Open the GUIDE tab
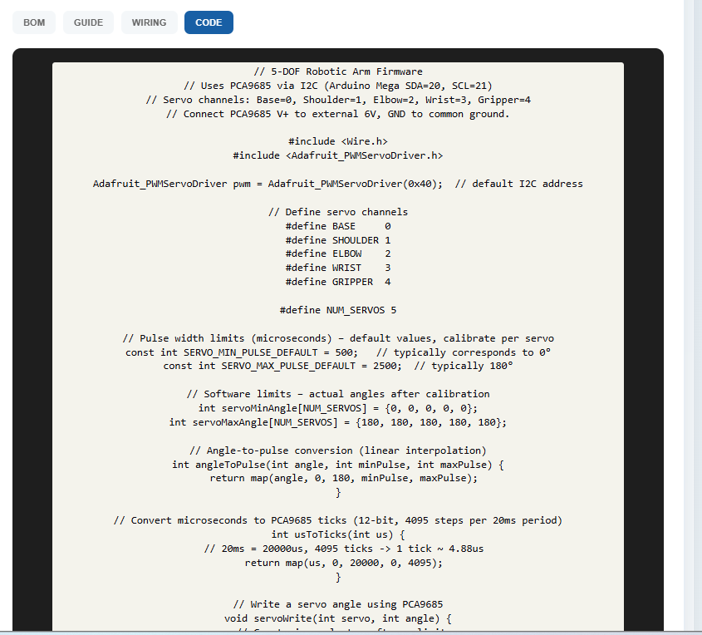The width and height of the screenshot is (702, 635). pos(88,22)
